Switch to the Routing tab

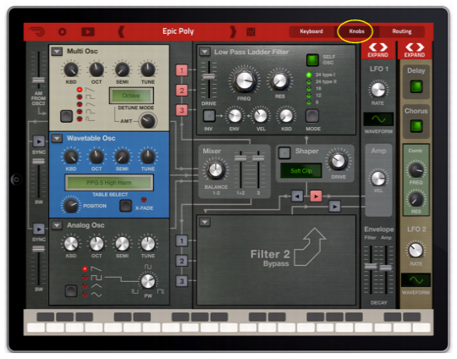click(402, 31)
